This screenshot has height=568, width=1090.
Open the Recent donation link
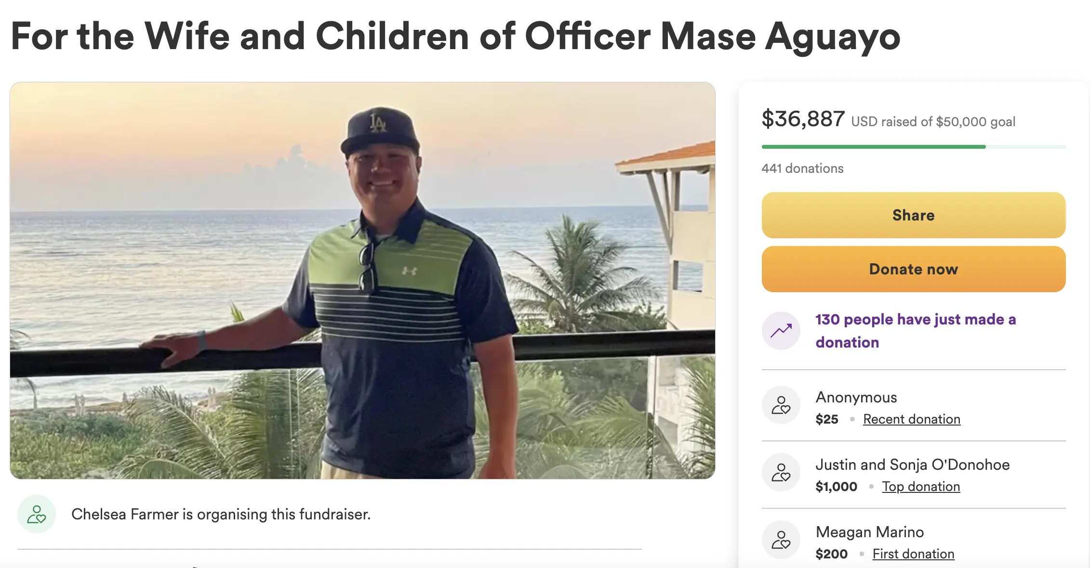click(911, 419)
